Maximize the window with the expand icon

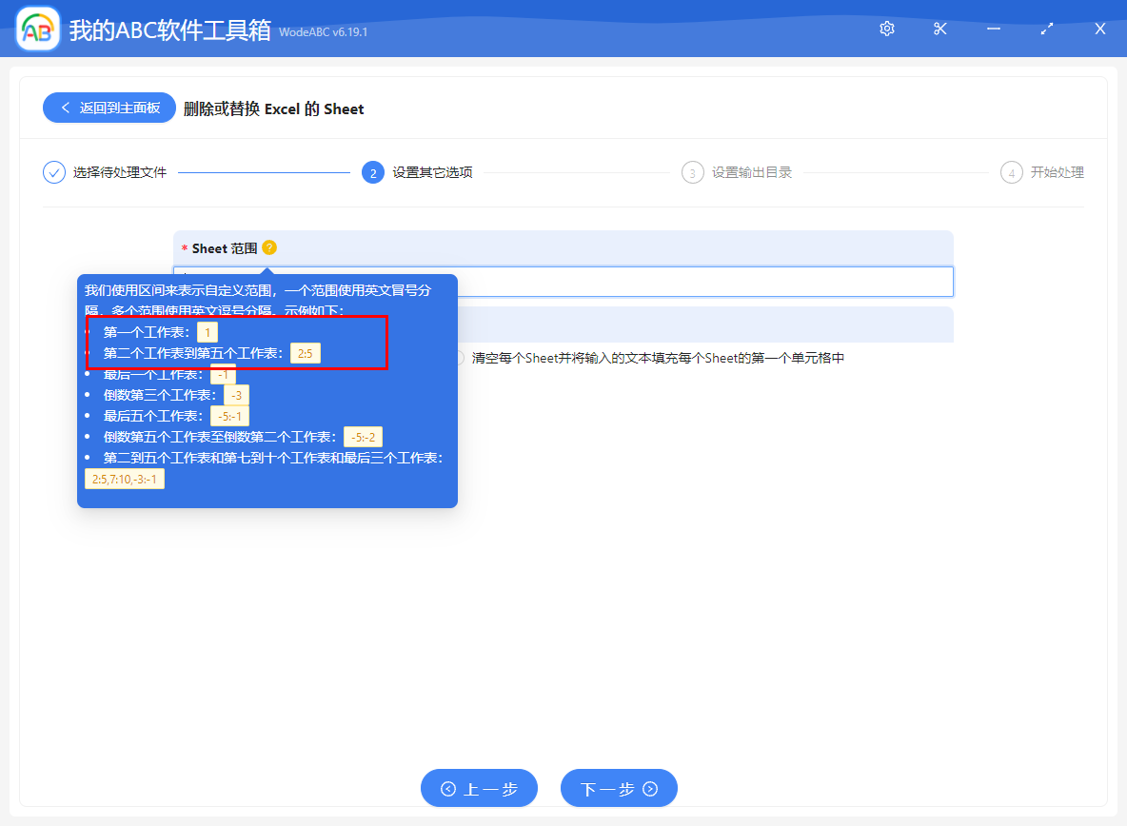[1047, 29]
